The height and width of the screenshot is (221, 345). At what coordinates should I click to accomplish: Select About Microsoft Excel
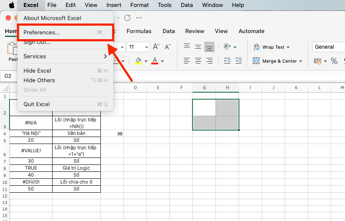coord(65,18)
